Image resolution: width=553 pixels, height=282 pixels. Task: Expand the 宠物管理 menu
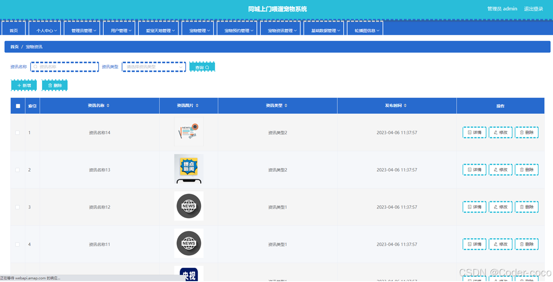(x=198, y=29)
